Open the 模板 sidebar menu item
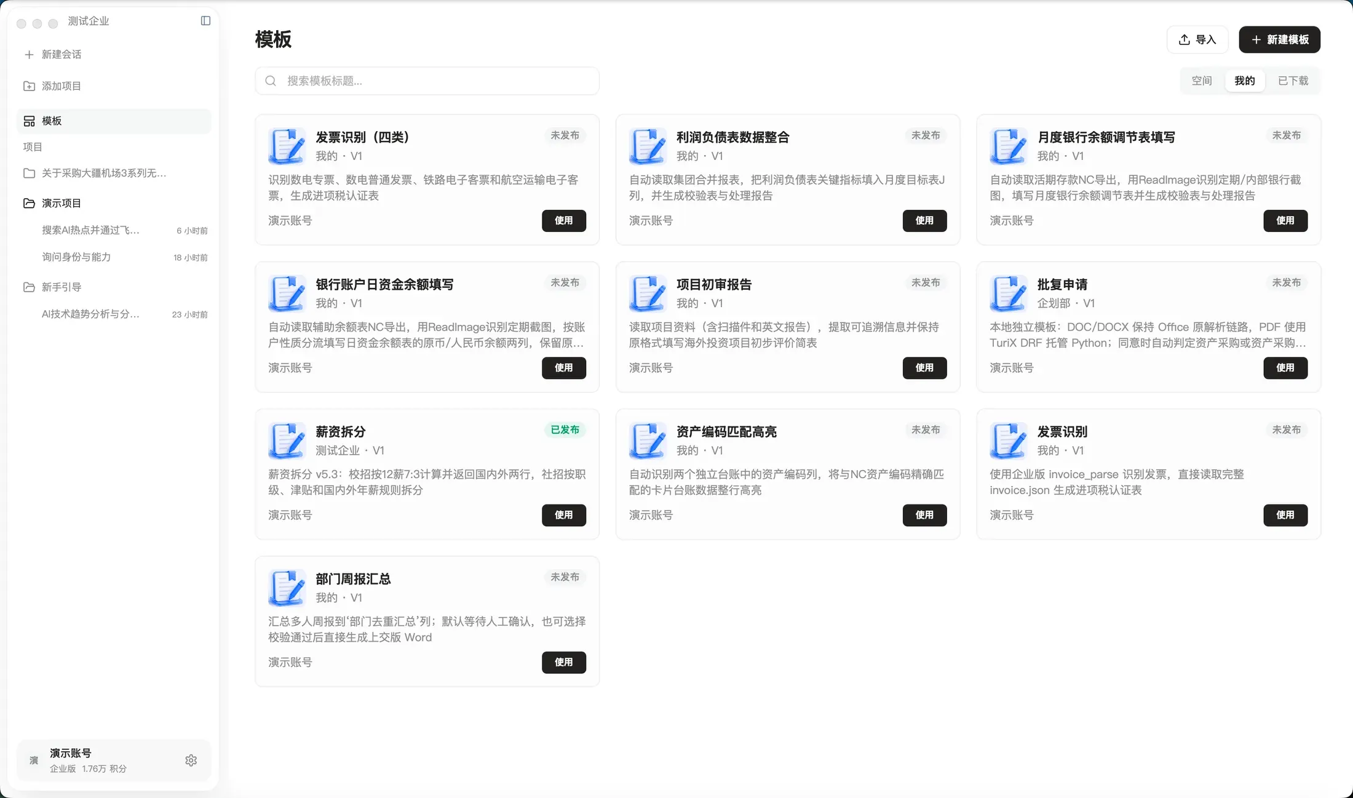The image size is (1353, 798). tap(114, 121)
